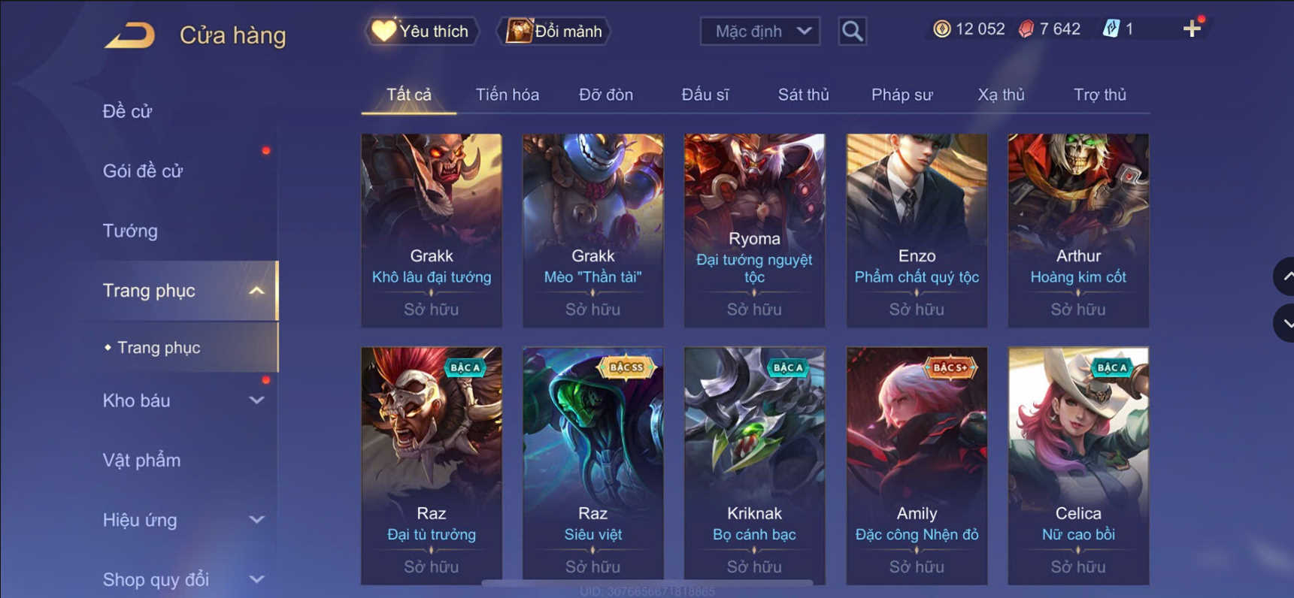Open the Amily Đặc công Nhện đỏ skin card
Image resolution: width=1294 pixels, height=598 pixels.
tap(917, 466)
